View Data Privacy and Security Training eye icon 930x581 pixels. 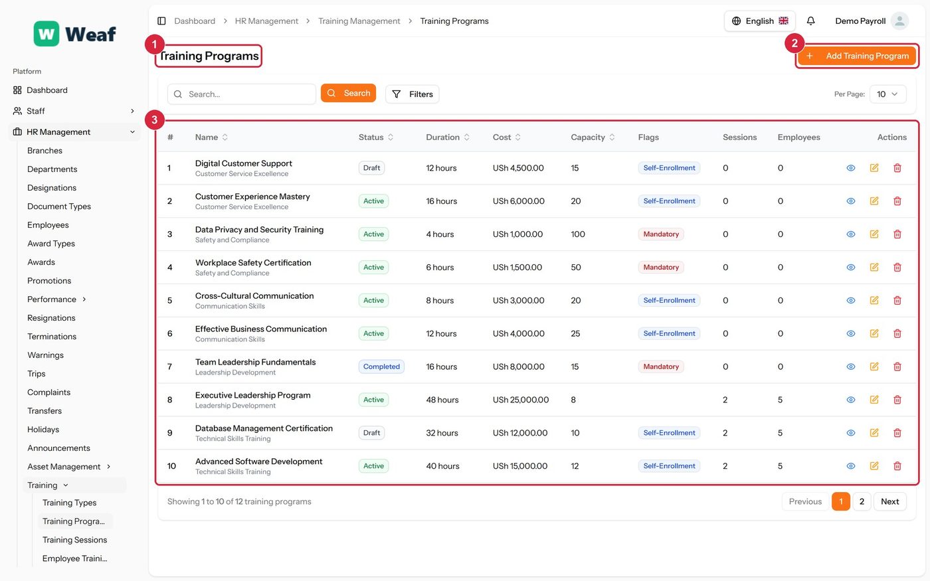click(x=851, y=234)
